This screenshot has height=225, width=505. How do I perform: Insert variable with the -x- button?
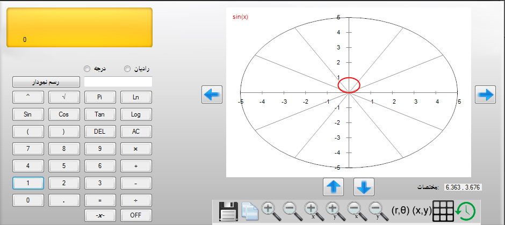click(100, 215)
